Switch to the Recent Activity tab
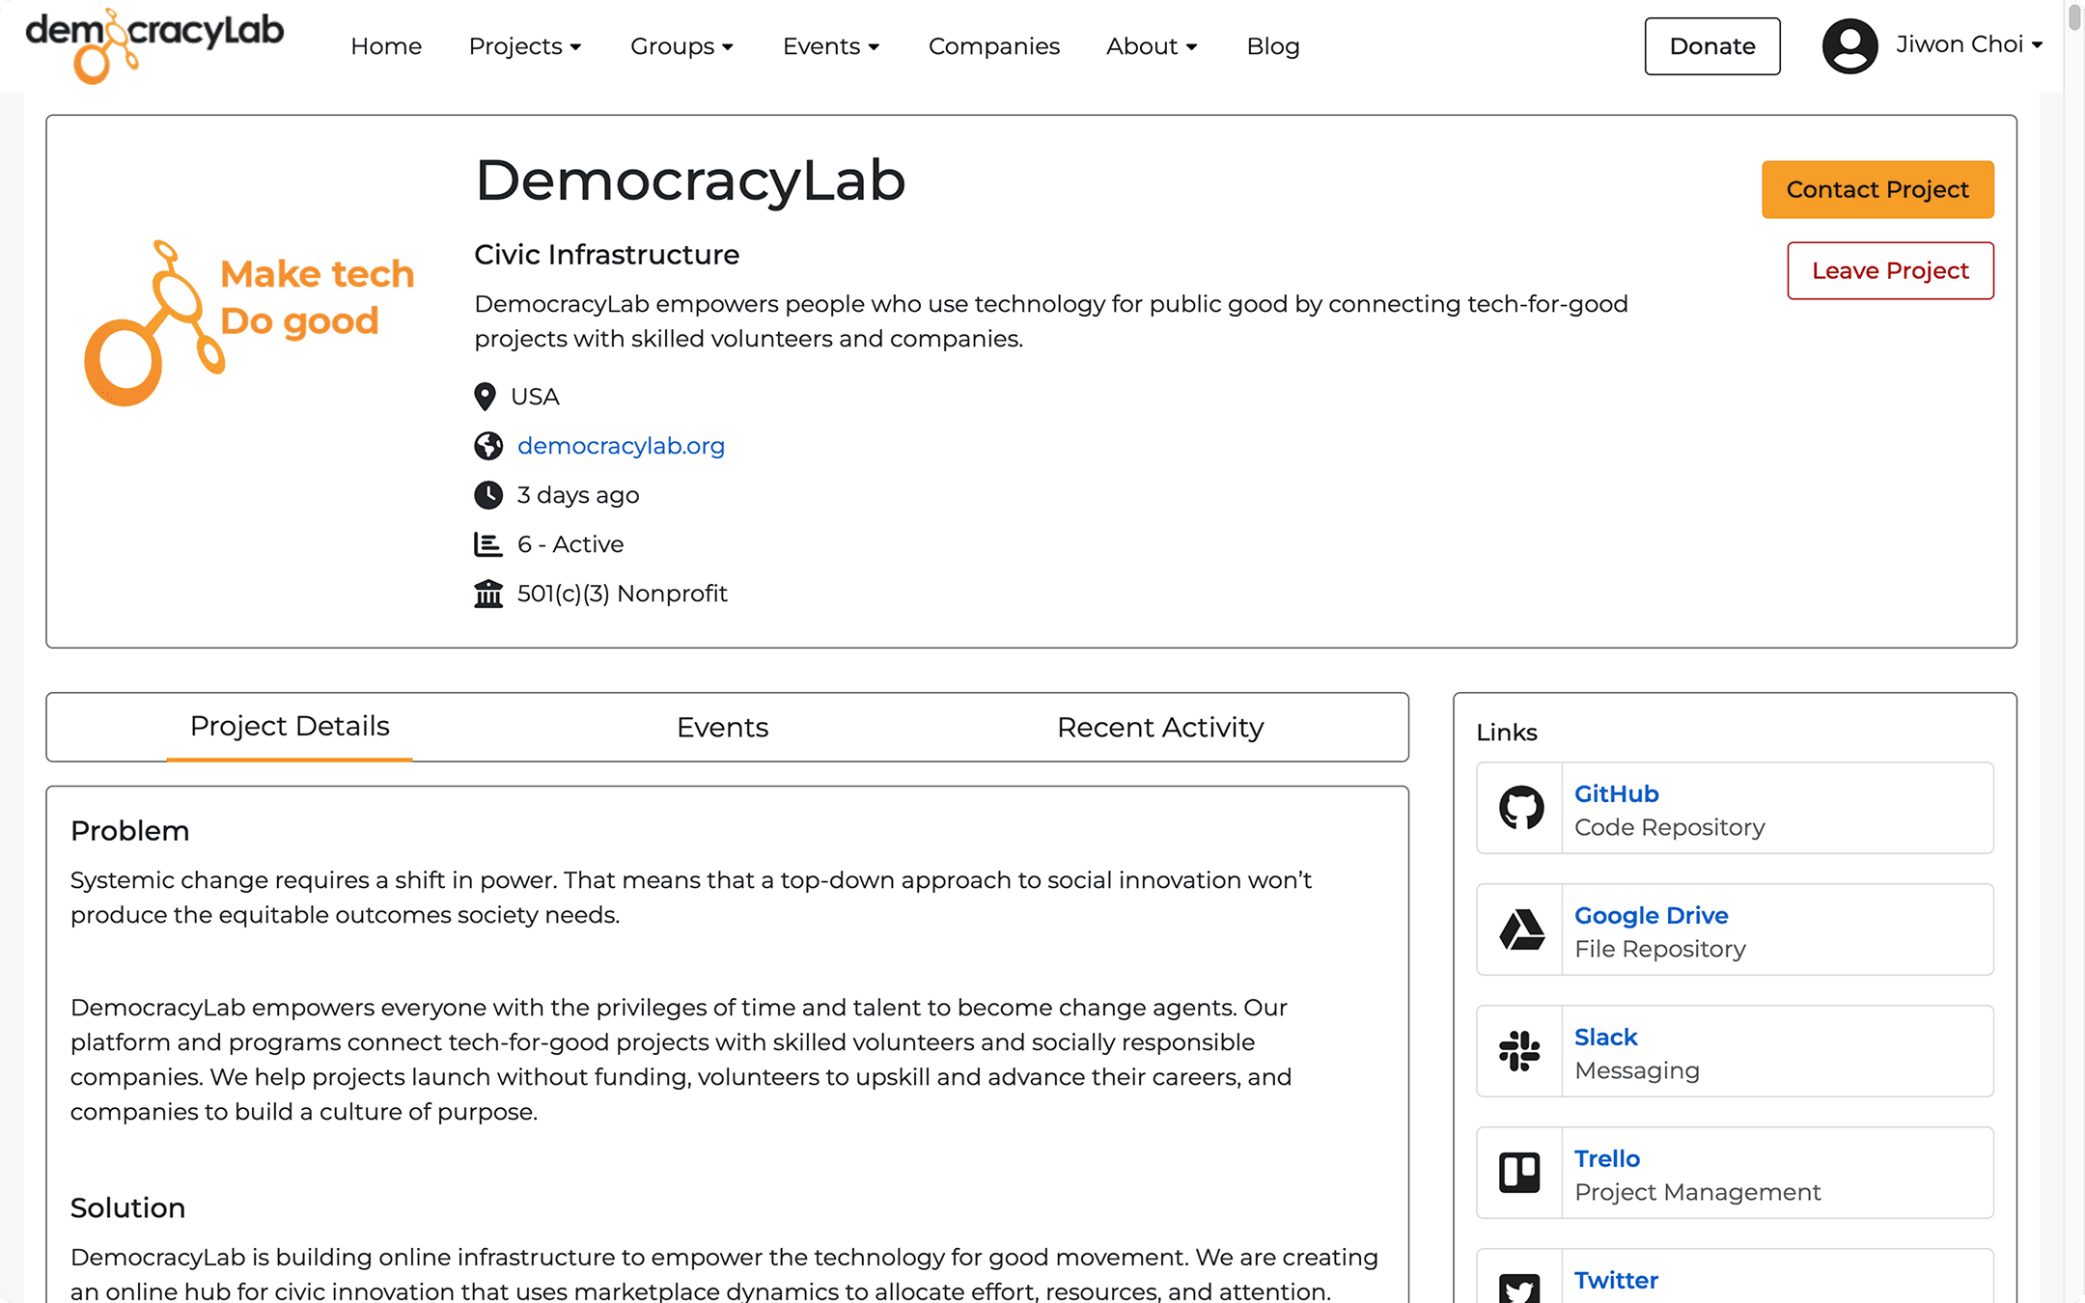The image size is (2085, 1303). pos(1159,727)
